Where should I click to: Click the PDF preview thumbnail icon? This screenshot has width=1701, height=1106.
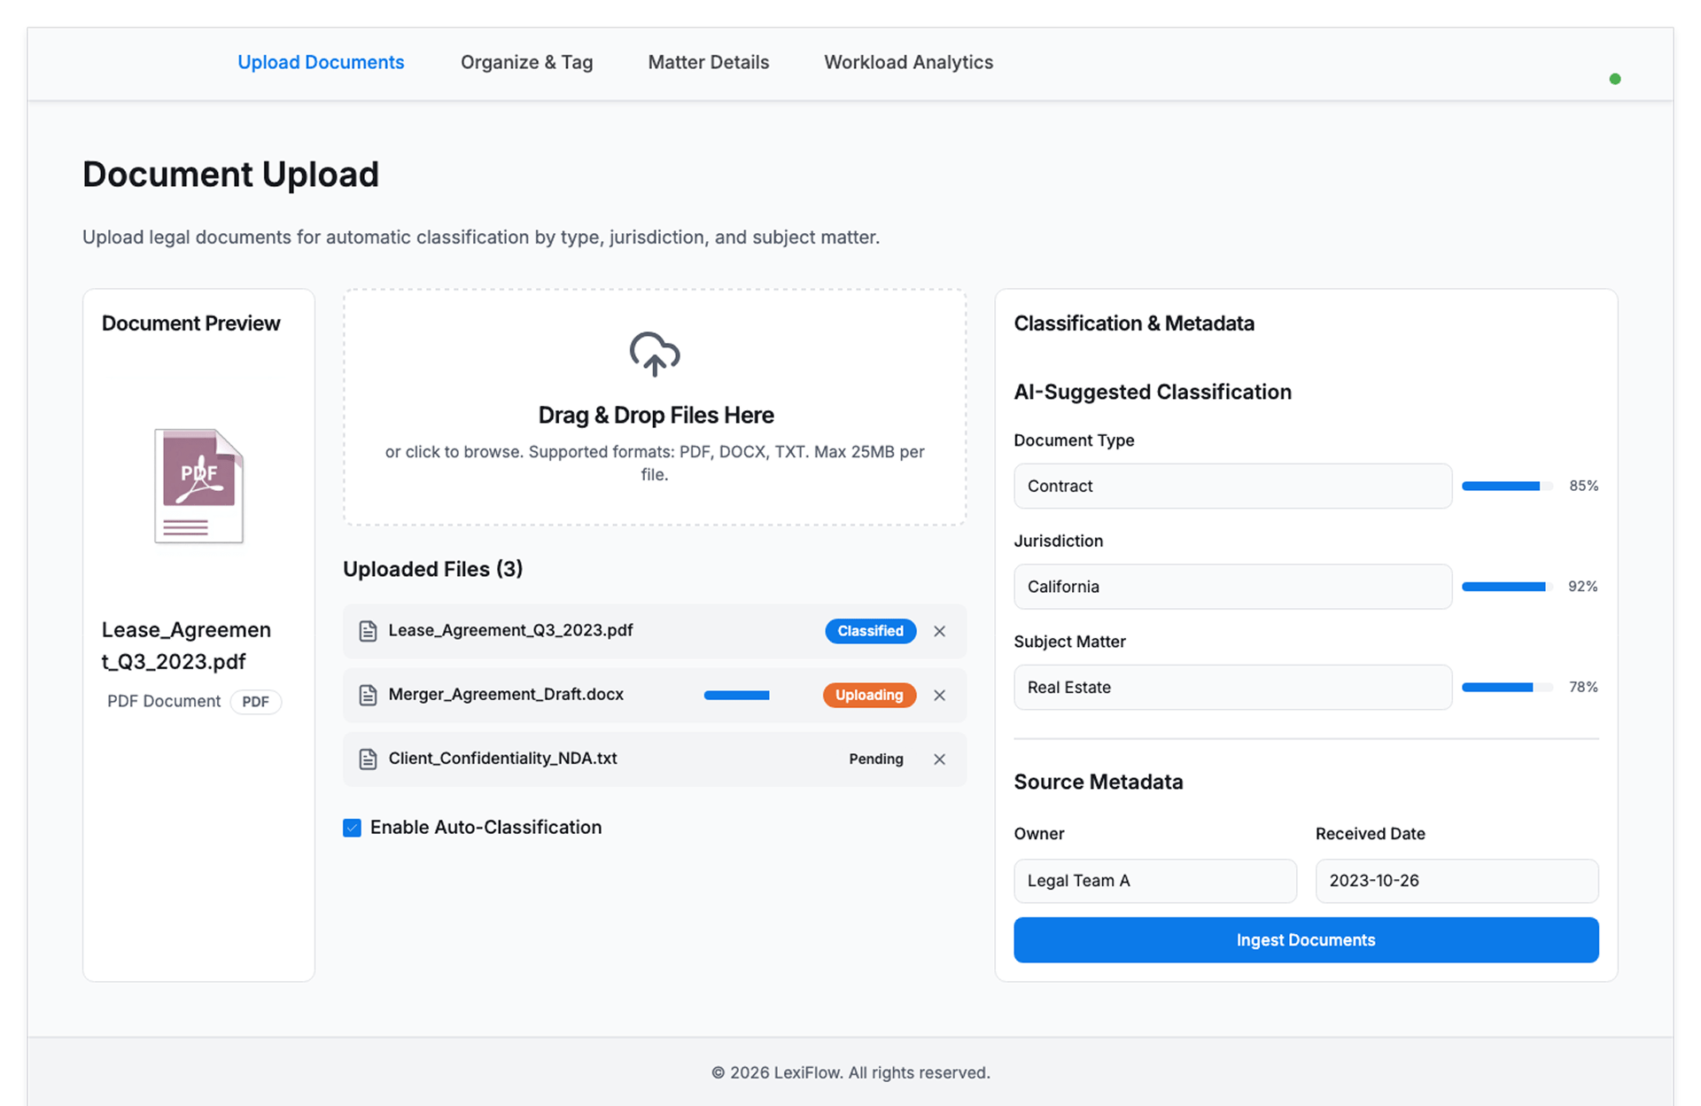(198, 486)
